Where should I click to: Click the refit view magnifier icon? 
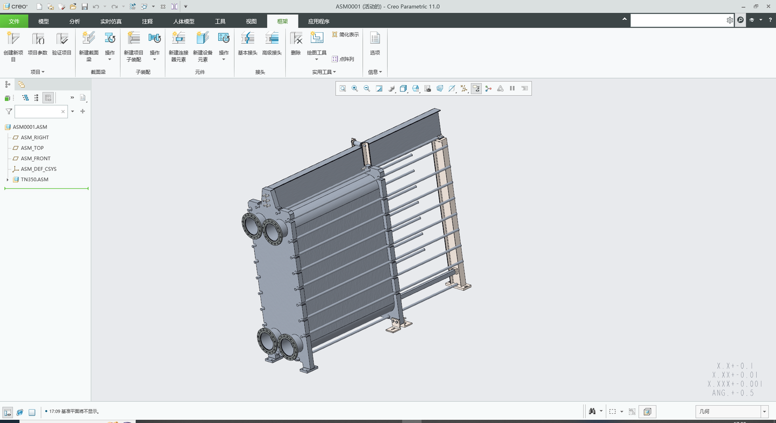pos(343,89)
